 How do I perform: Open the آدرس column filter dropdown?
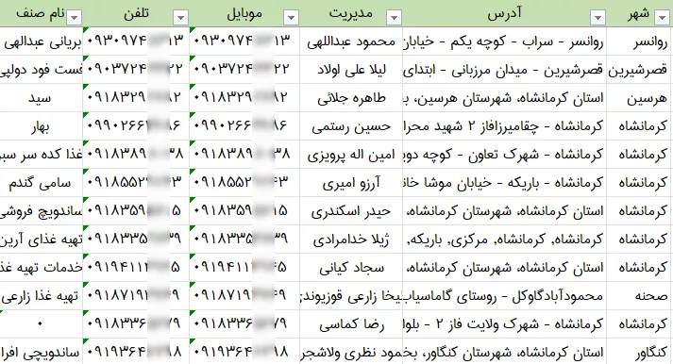[597, 18]
